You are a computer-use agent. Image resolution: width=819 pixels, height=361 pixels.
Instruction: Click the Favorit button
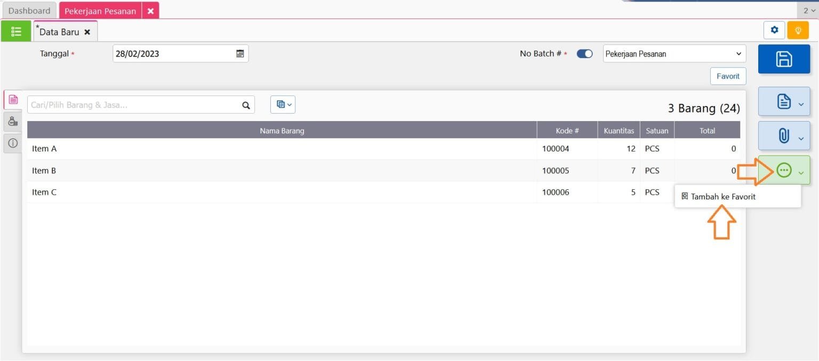(x=728, y=76)
